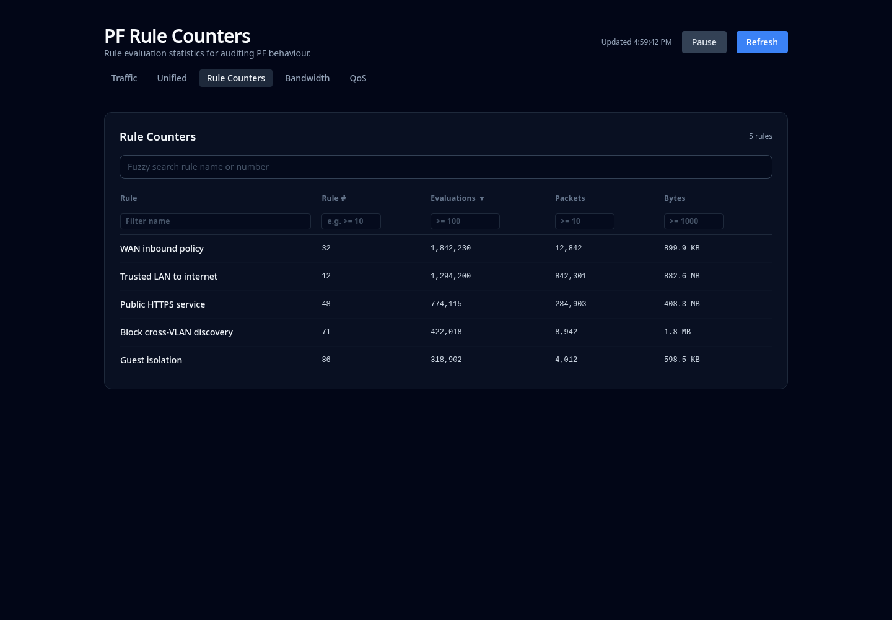Click the Rule # filter input

[x=351, y=221]
